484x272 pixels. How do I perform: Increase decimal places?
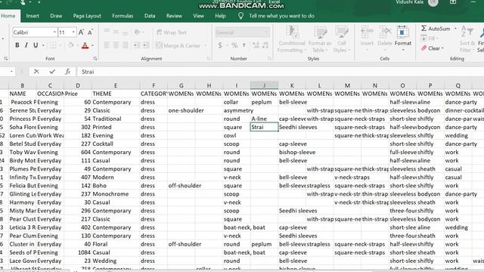[x=256, y=45]
